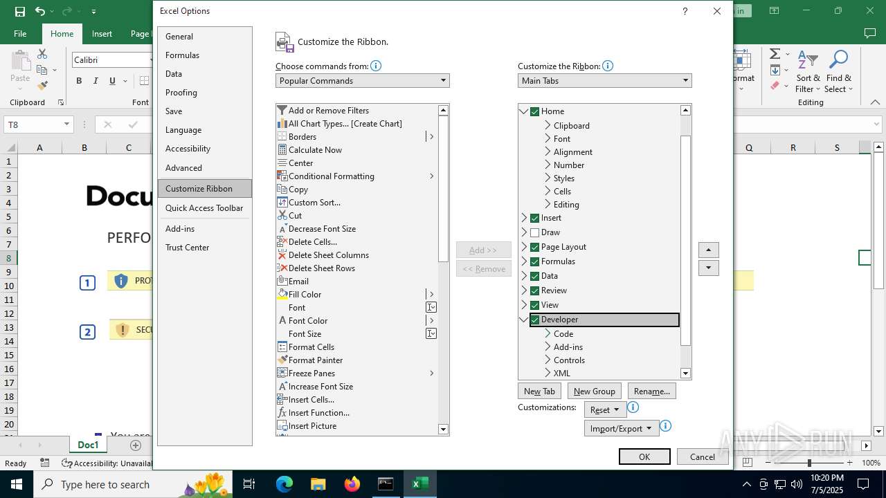Select the Formulas options category
This screenshot has width=886, height=498.
click(204, 55)
